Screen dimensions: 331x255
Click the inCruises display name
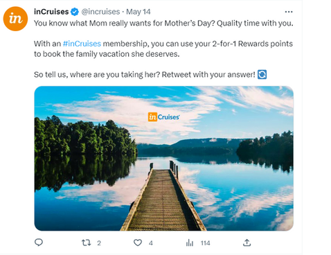pos(51,12)
